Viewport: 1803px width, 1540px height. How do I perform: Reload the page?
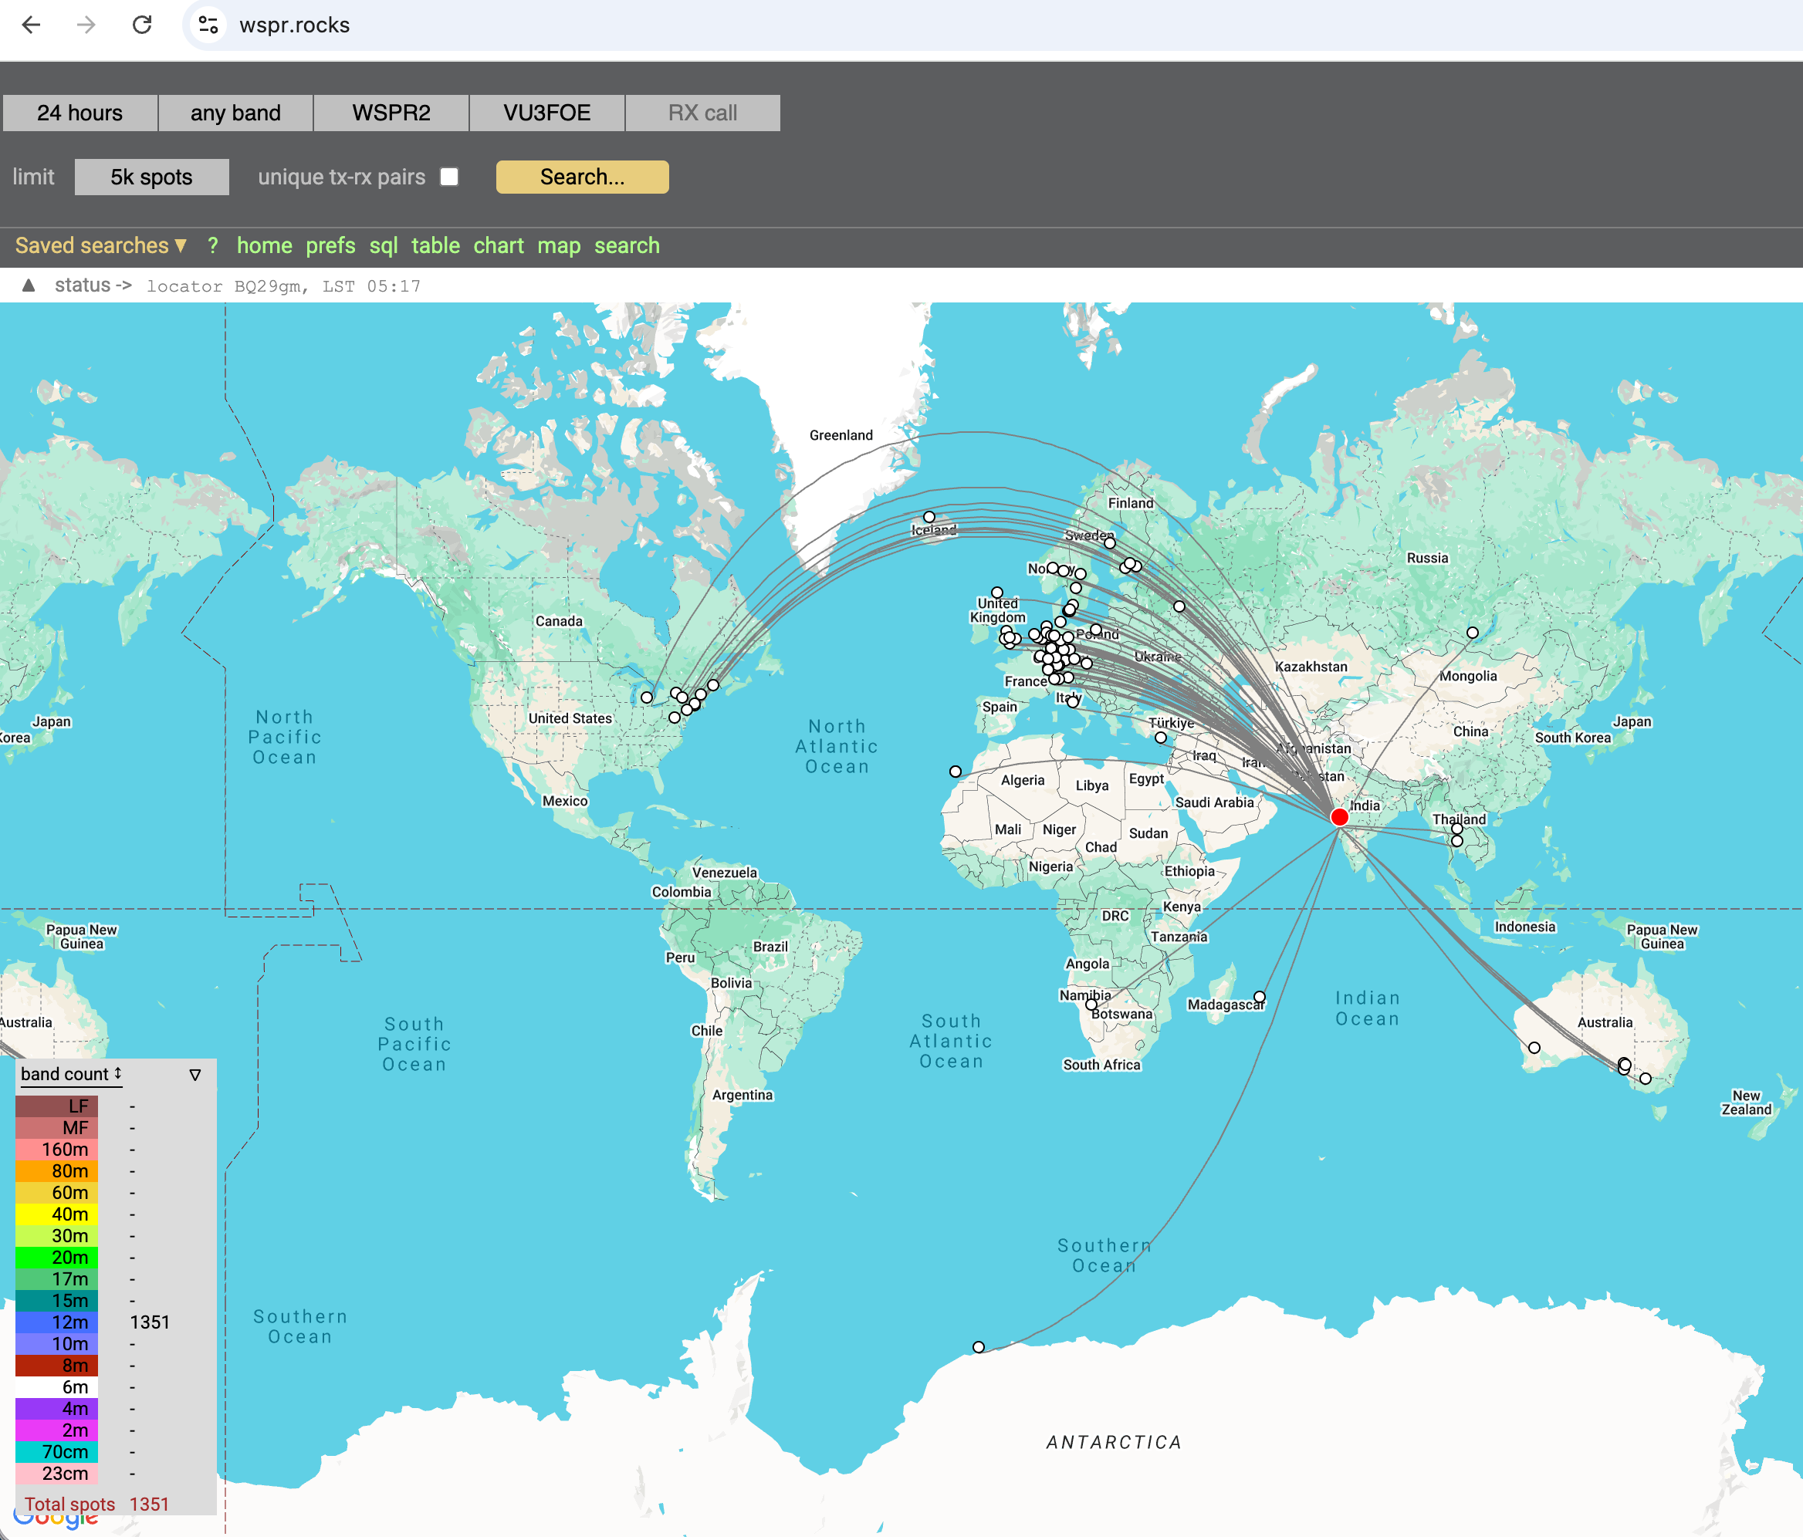(144, 25)
